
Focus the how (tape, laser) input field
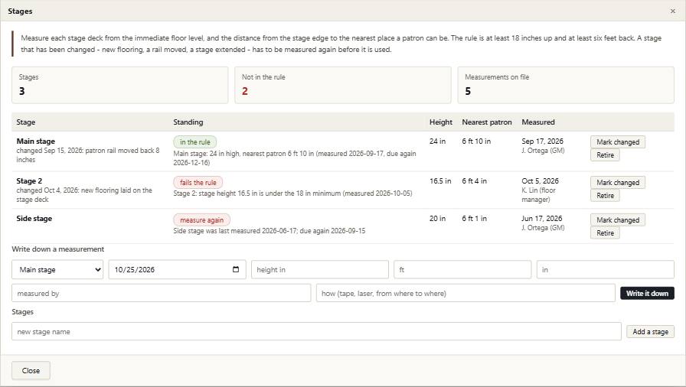coord(465,293)
